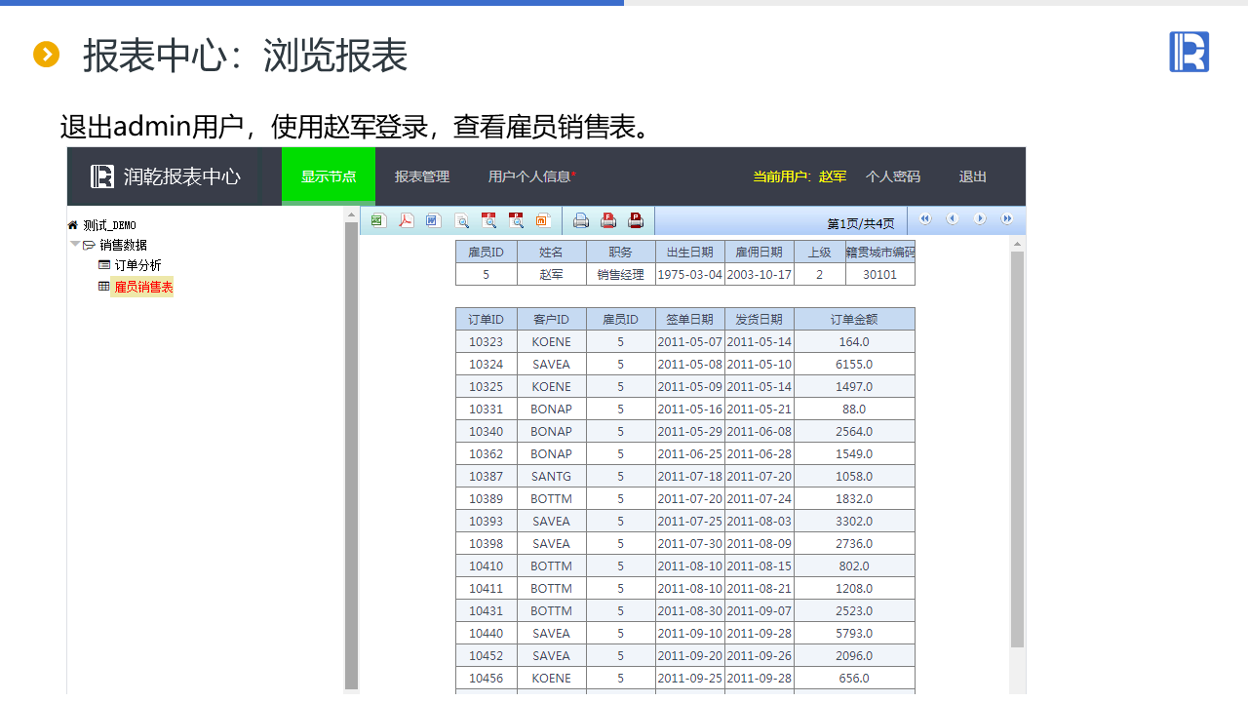
Task: Select the 显示节点 tab
Action: [328, 176]
